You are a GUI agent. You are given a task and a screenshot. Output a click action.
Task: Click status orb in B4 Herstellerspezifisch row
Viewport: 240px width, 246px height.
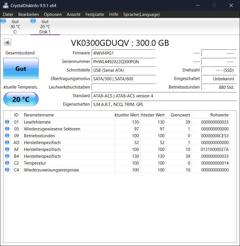[x=7, y=156]
